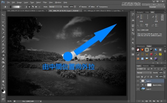Open the Layer menu

(26, 2)
